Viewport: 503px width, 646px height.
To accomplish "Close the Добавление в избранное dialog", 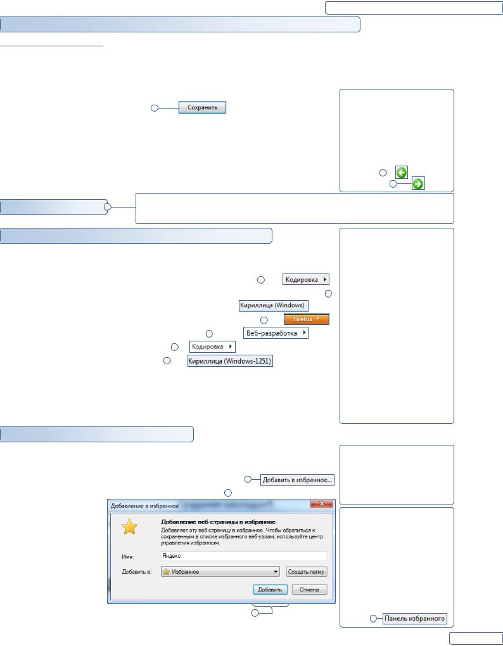I will click(x=322, y=503).
